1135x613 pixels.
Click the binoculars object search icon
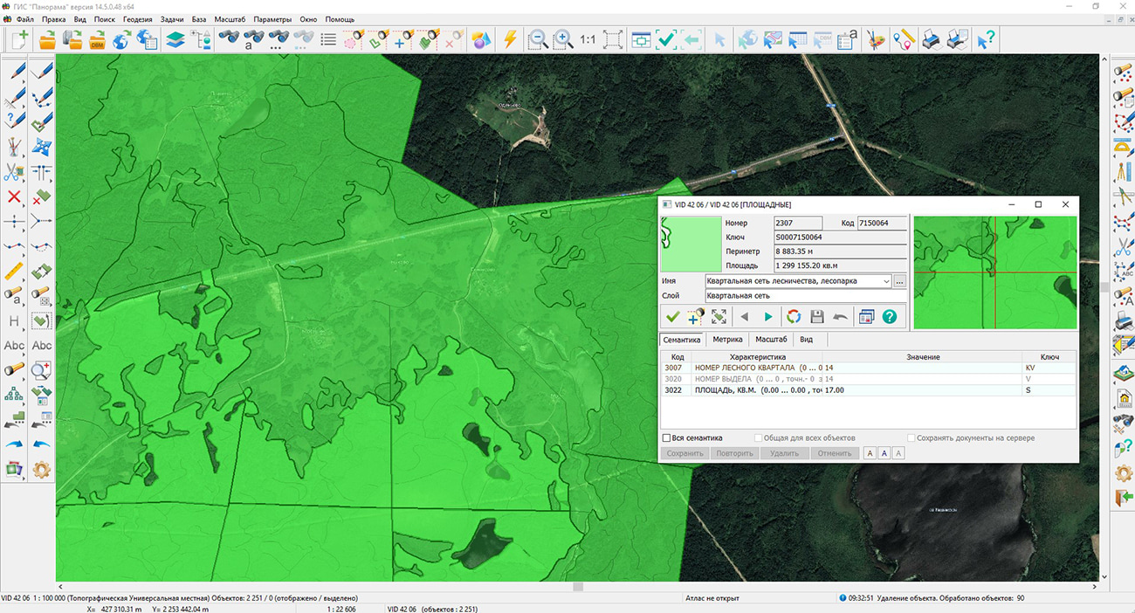[230, 39]
